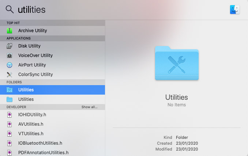Click the Archive Utility green icon
248x156 pixels.
tap(10, 31)
